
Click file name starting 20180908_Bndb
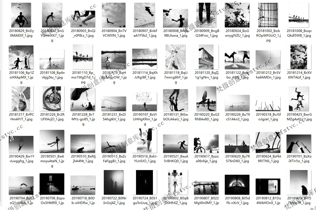click(176, 33)
